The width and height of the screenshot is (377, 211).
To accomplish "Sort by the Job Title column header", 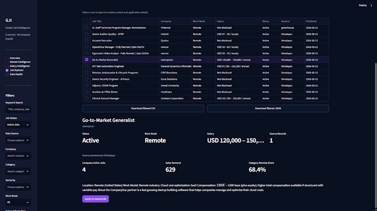I will coord(125,21).
